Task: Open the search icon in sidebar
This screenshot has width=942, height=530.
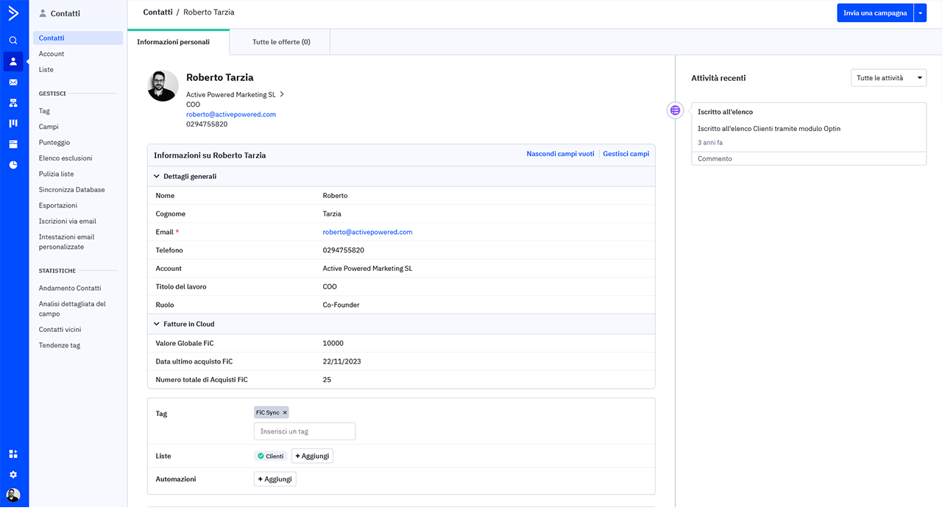Action: (13, 40)
